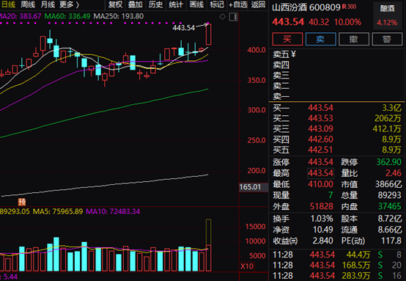Viewport: 406px width, 281px height.
Task: Open the 酿酒 sector box
Action: click(387, 15)
